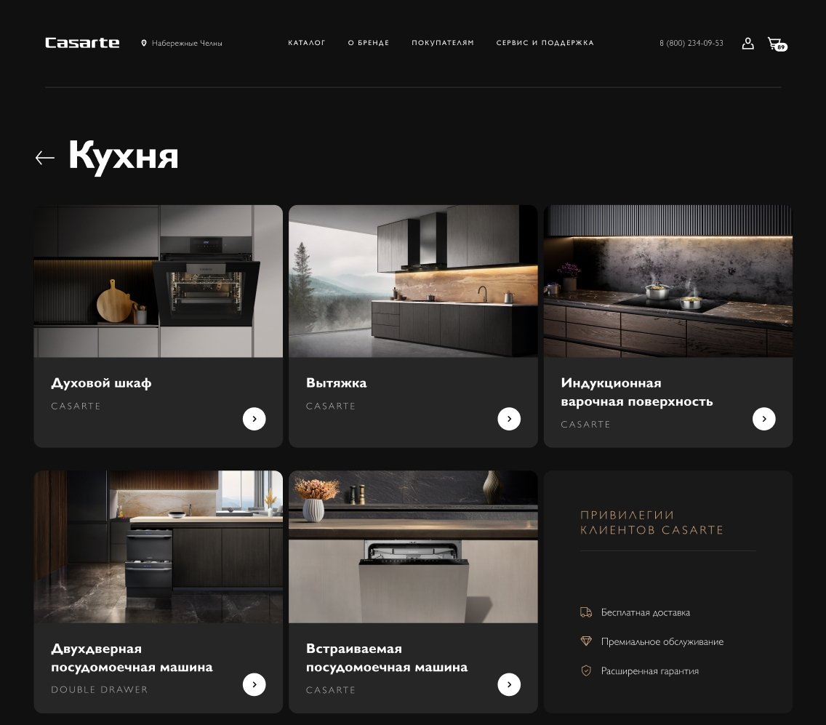
Task: Click the oven photo thumbnail
Action: click(x=158, y=281)
